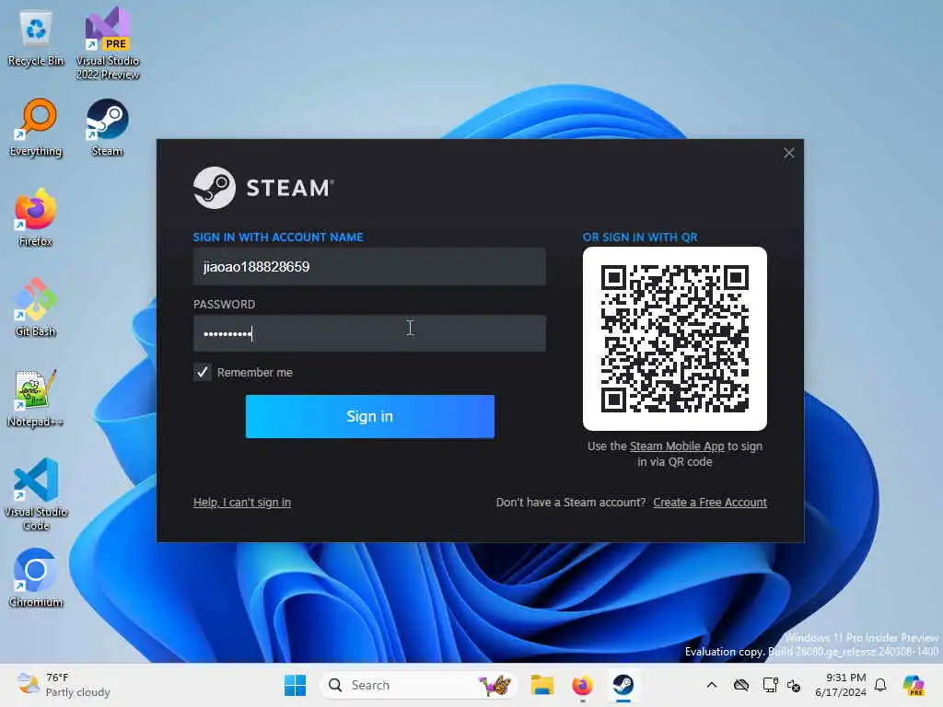Click the muted volume tray icon
The height and width of the screenshot is (707, 943).
[794, 685]
